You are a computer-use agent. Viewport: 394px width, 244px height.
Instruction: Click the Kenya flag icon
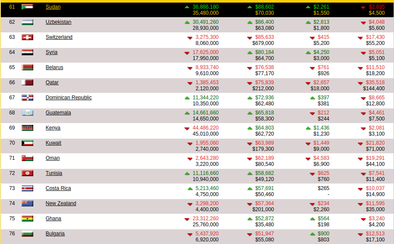click(x=28, y=128)
